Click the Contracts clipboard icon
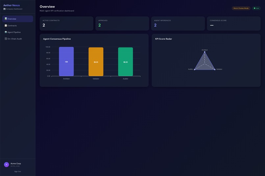 [6, 26]
